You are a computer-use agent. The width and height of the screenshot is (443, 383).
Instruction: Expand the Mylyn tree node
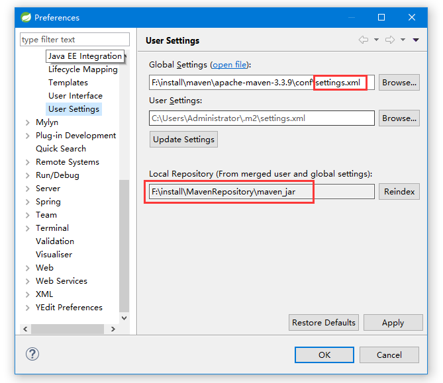click(x=27, y=122)
